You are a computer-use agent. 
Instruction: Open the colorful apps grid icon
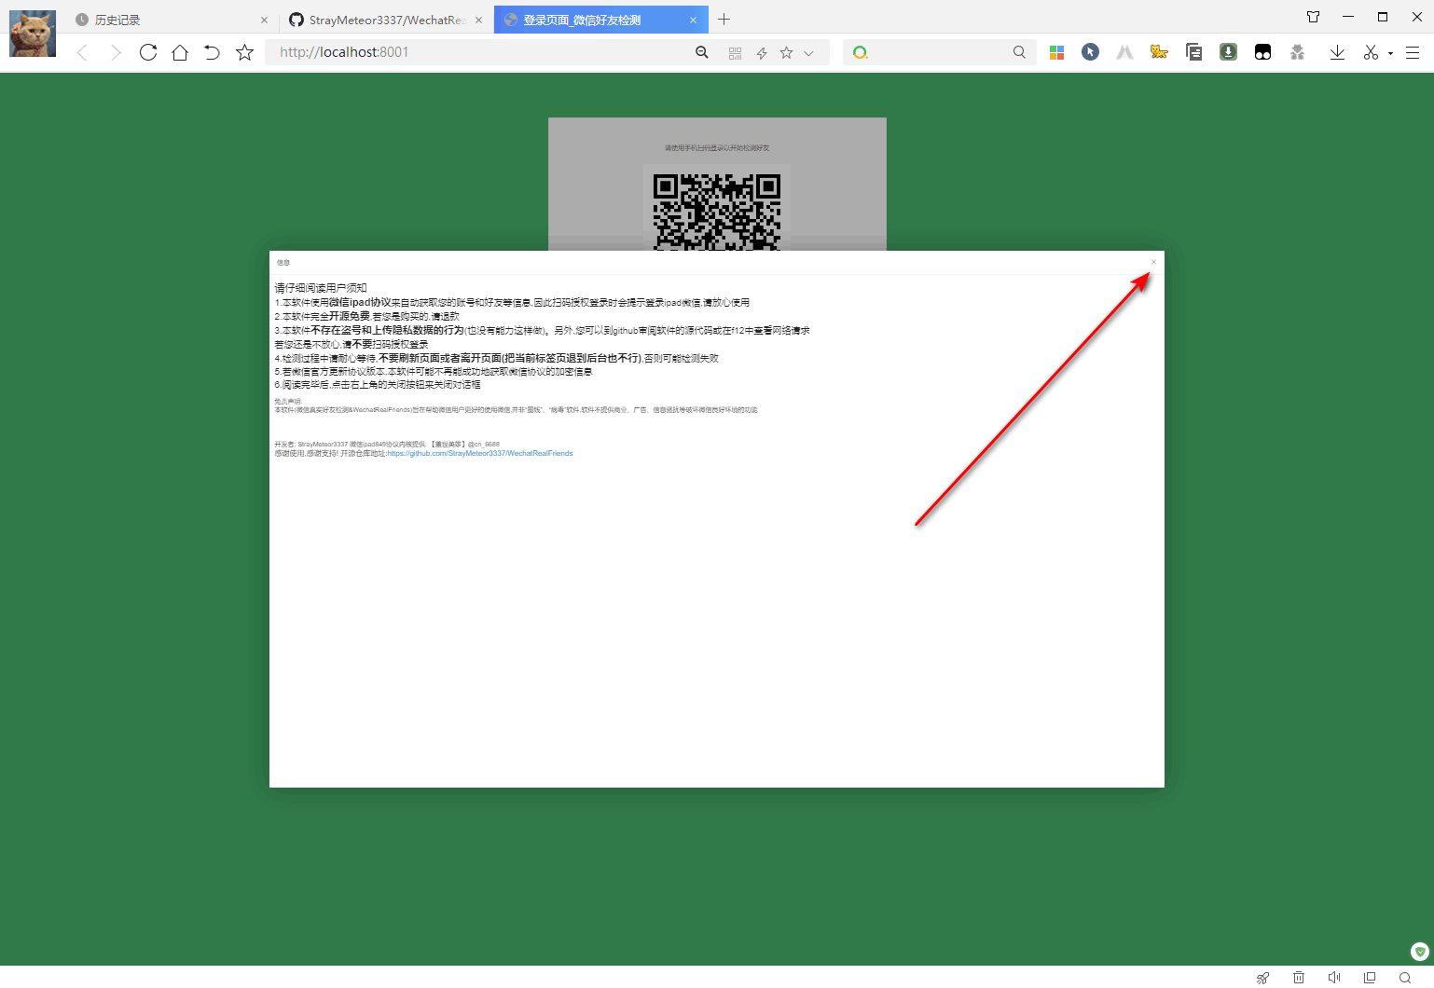pos(1056,52)
